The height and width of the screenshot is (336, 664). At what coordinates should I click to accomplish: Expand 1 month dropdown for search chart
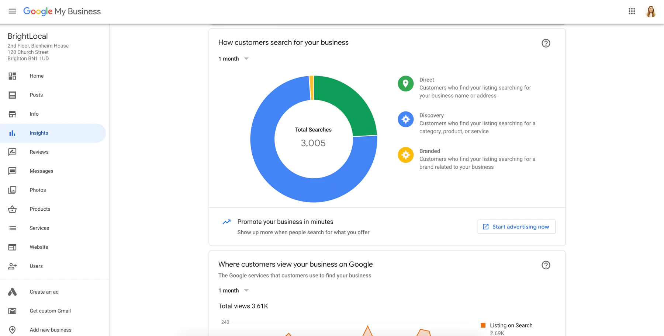(234, 59)
